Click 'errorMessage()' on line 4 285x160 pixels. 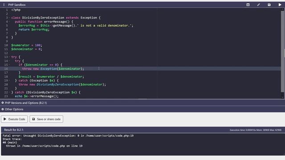pos(57,22)
